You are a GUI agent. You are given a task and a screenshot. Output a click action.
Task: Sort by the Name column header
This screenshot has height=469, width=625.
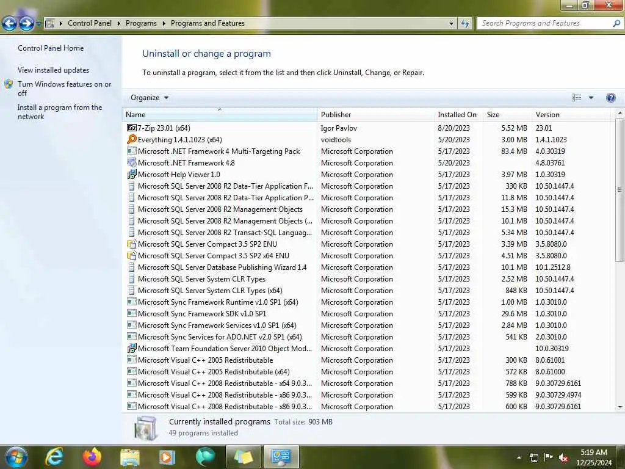tap(220, 114)
